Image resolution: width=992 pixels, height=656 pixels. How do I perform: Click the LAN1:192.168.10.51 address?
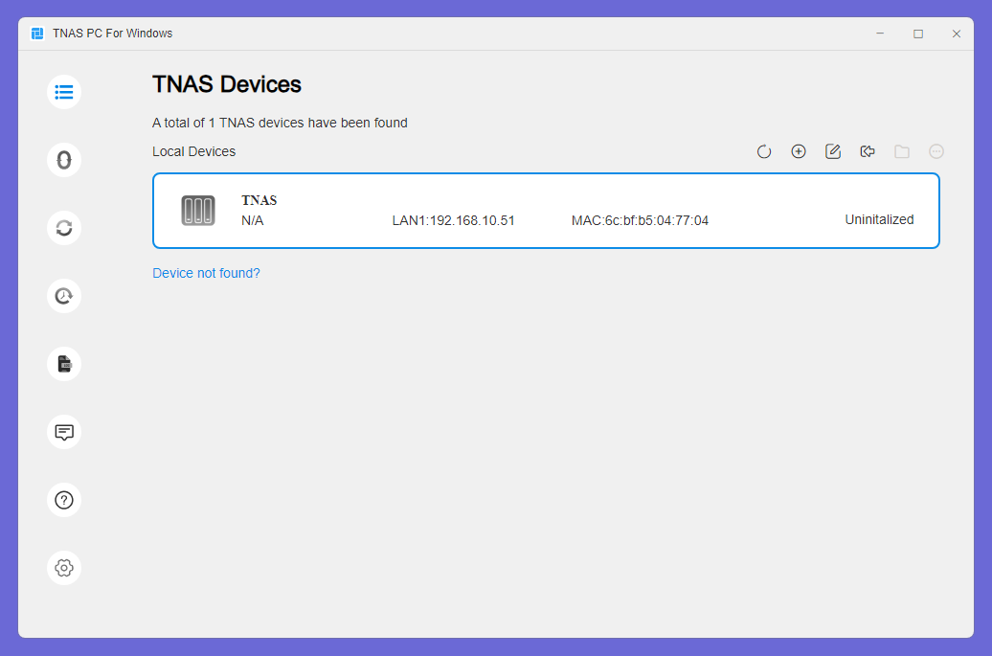coord(454,221)
